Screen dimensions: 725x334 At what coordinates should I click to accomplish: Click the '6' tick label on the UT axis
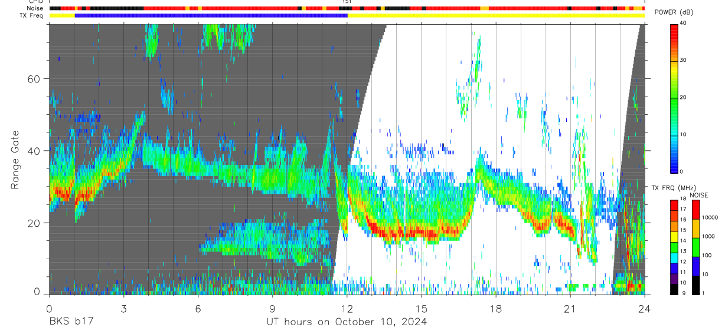[198, 309]
